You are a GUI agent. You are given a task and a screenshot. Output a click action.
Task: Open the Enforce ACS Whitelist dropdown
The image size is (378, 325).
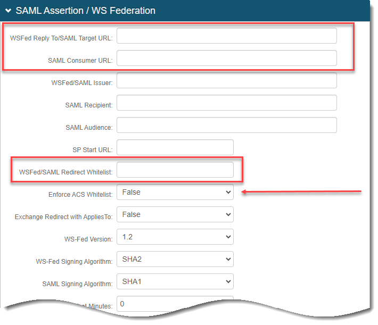coord(175,192)
